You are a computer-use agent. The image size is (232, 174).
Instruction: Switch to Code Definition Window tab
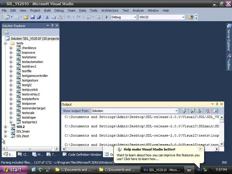(82, 155)
